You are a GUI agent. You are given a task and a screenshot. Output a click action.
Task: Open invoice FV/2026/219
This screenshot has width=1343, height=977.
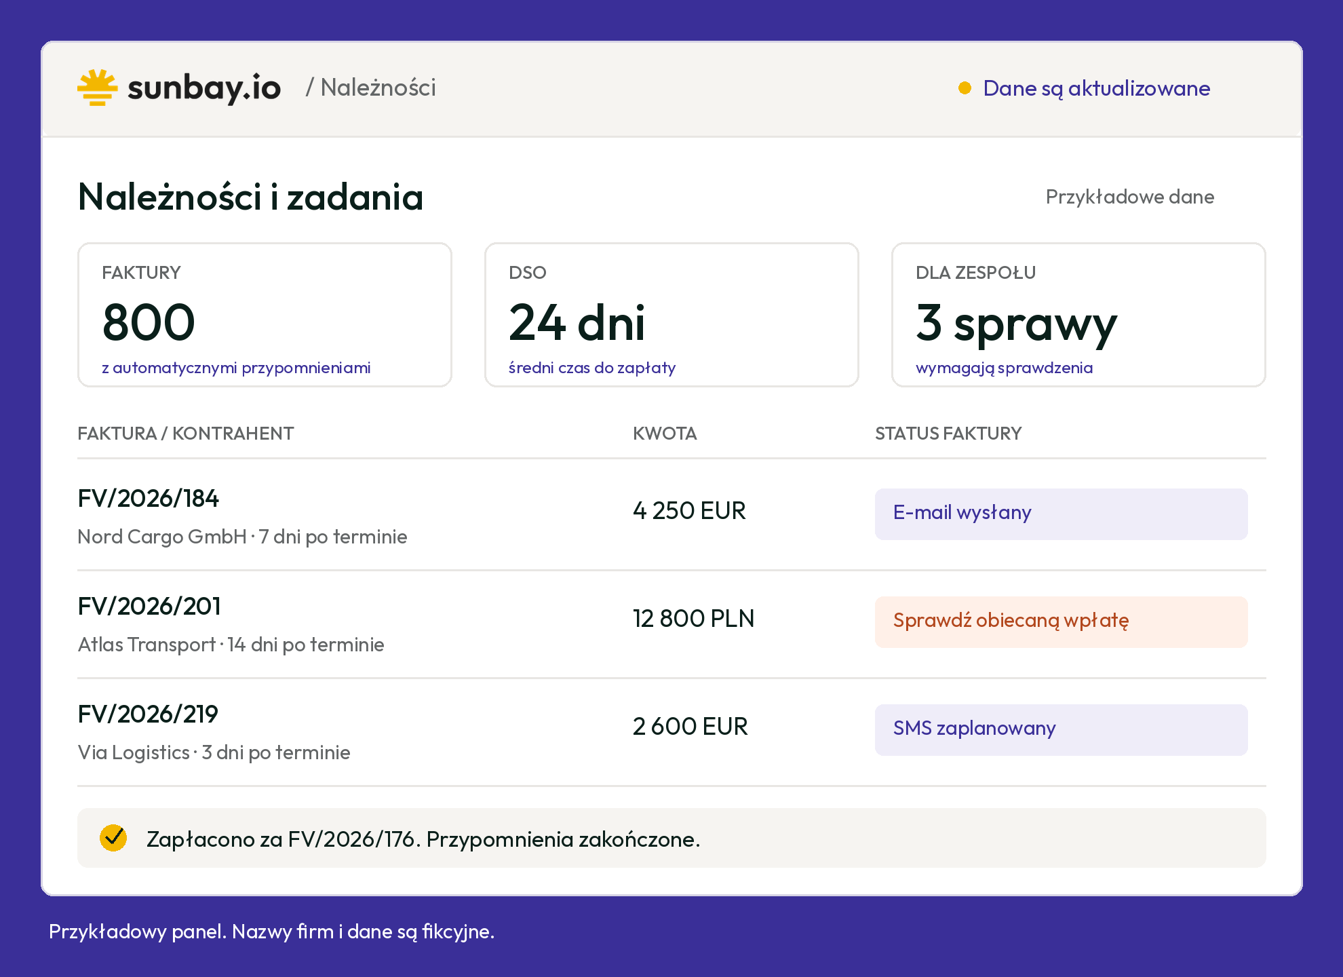click(148, 714)
